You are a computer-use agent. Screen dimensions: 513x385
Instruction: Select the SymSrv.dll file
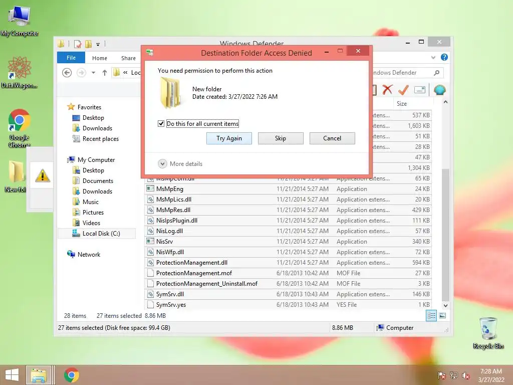click(288, 294)
